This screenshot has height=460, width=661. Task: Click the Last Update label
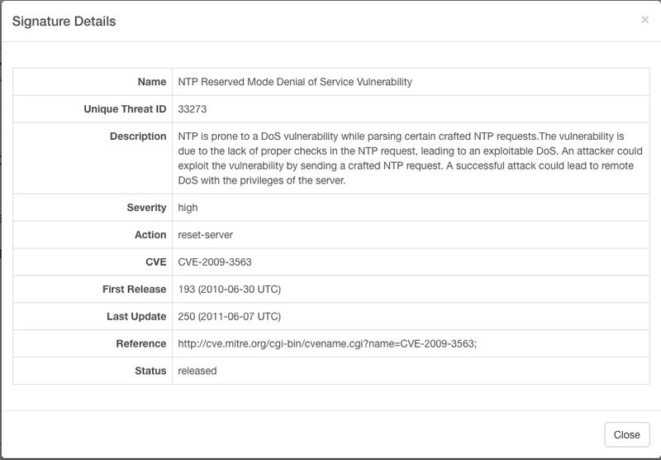pyautogui.click(x=136, y=317)
